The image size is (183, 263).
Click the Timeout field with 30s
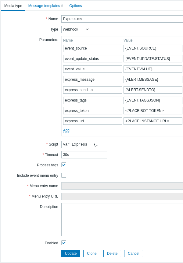[x=84, y=155]
